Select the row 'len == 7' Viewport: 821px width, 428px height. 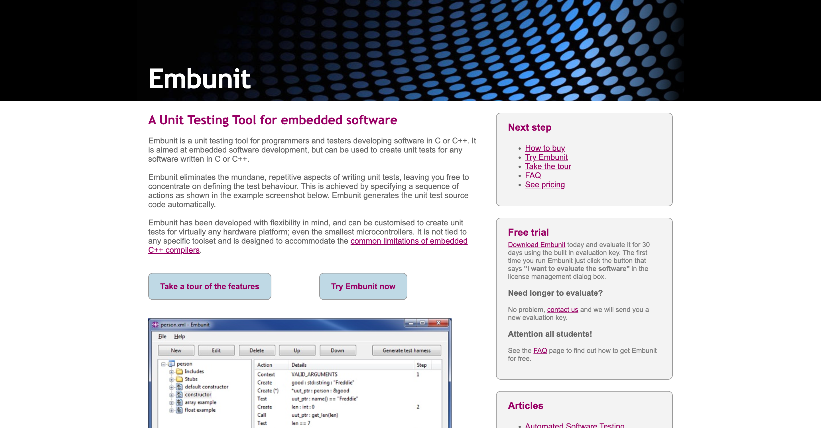[347, 423]
